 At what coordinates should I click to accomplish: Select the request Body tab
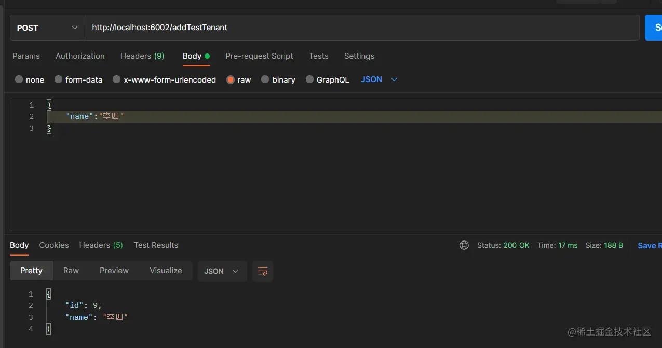click(x=196, y=56)
